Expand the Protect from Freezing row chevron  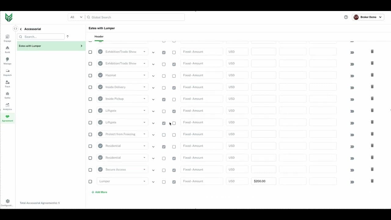click(x=153, y=135)
